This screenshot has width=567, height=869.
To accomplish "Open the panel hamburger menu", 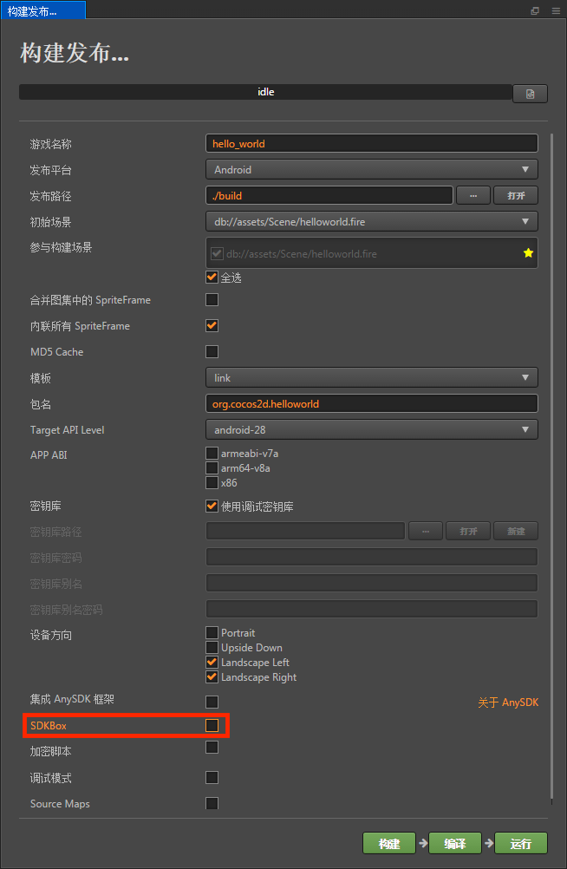I will click(556, 10).
